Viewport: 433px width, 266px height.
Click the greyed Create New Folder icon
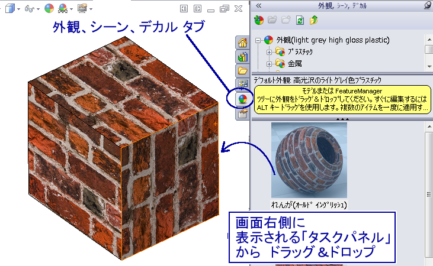coord(272,20)
